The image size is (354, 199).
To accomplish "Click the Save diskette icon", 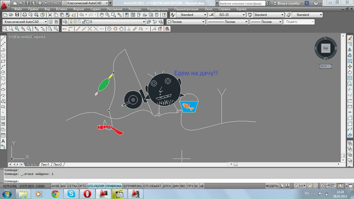I will 17,15.
